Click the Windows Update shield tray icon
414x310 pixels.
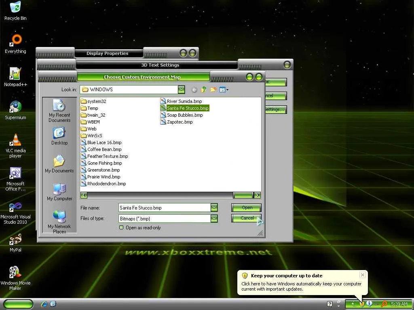(362, 304)
